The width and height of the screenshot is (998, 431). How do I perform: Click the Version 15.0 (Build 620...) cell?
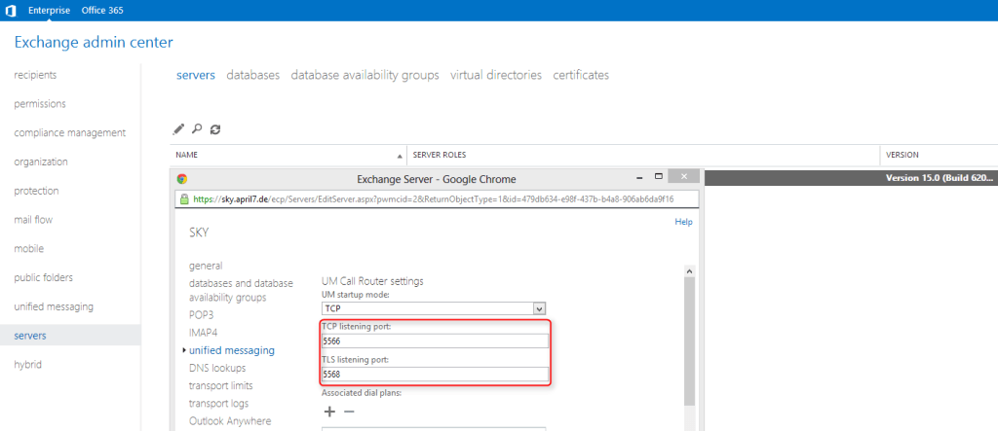939,178
